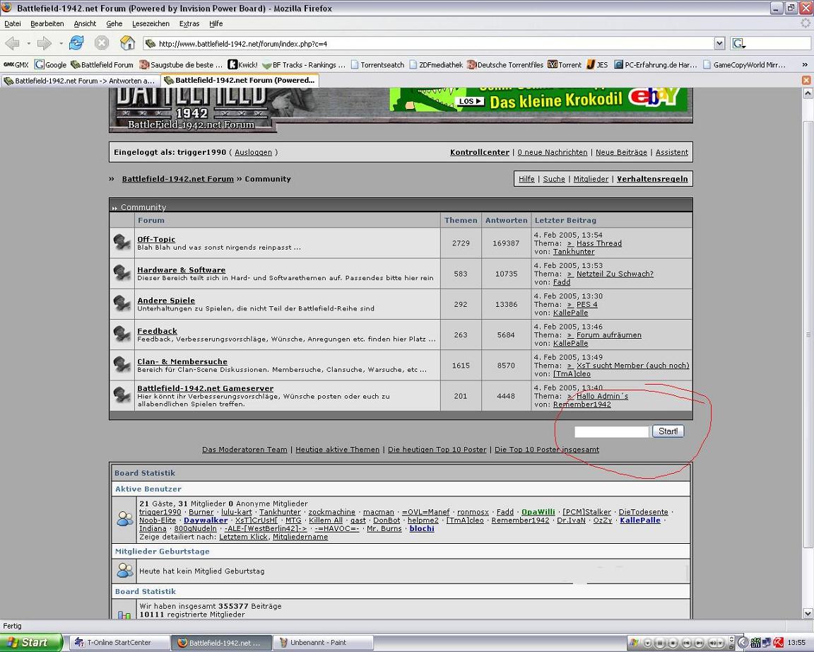The image size is (814, 652).
Task: Click the Clan- & Membersuche forum icon
Action: tap(122, 365)
